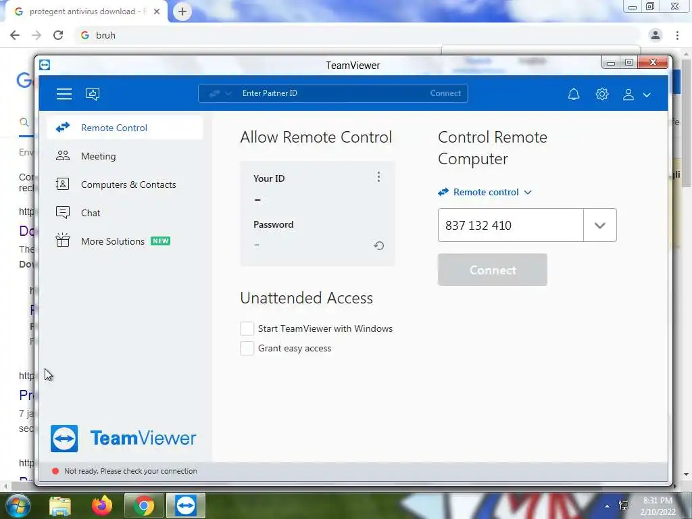Expand the partner ID history dropdown

(x=600, y=225)
